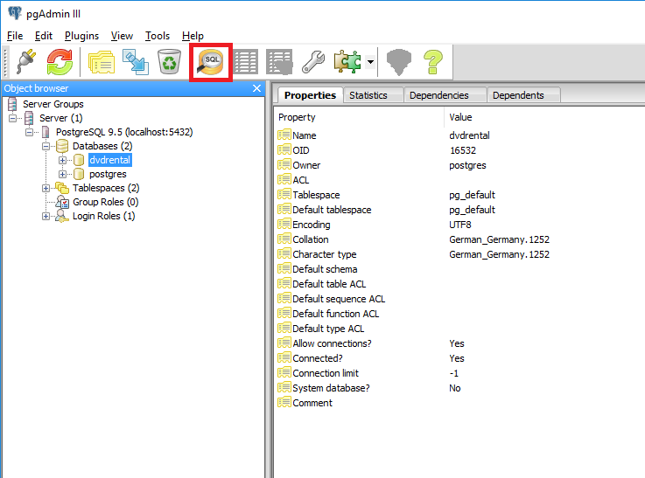This screenshot has width=645, height=478.
Task: Open the Plugins menu
Action: click(81, 36)
